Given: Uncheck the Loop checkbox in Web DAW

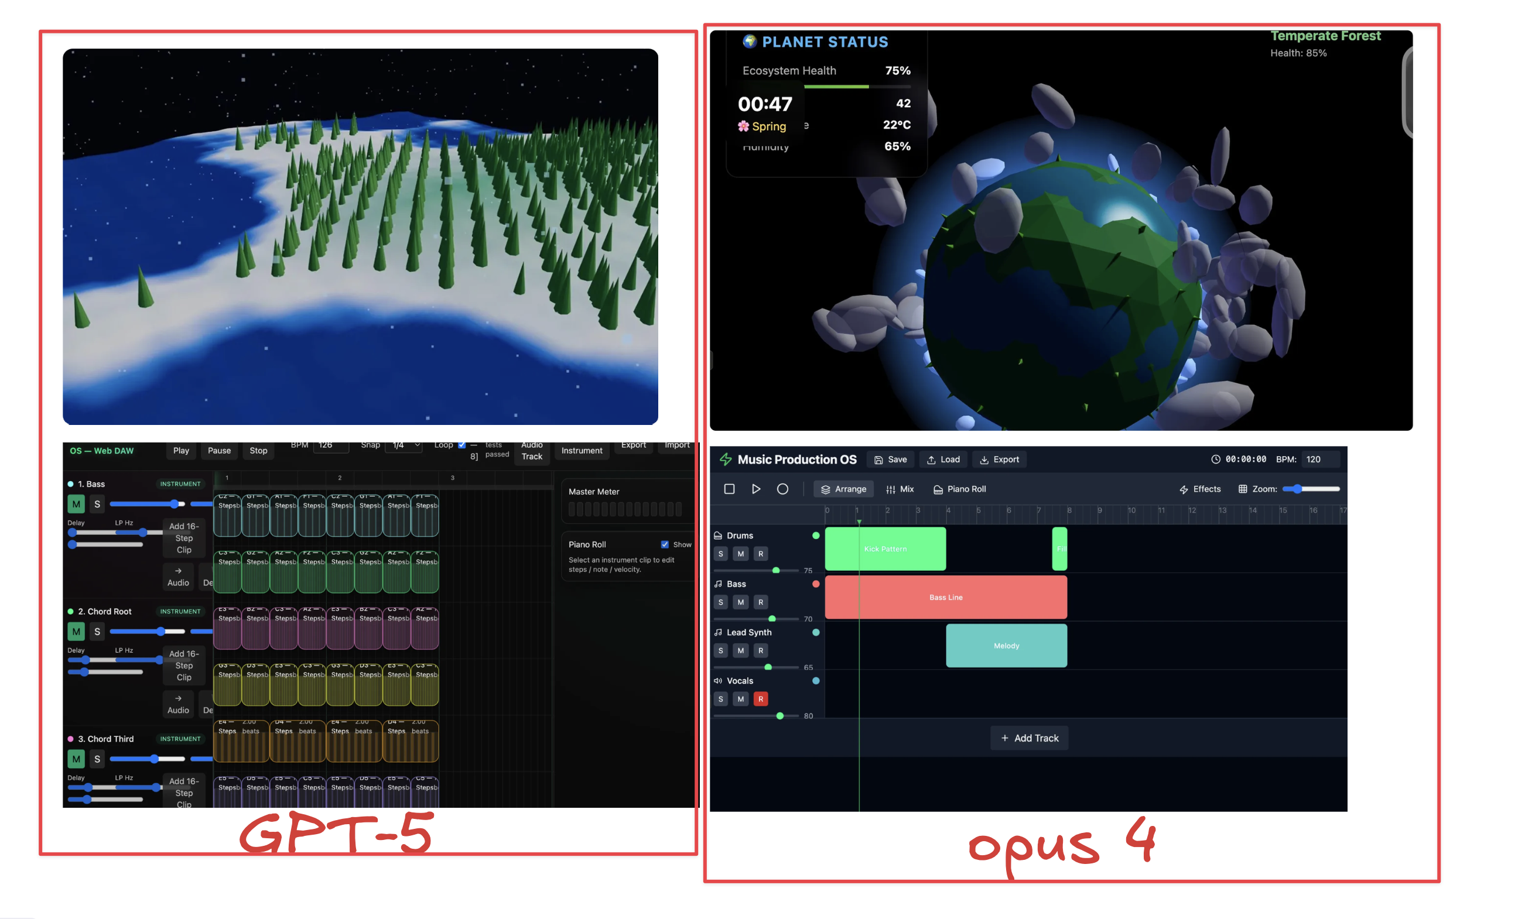Looking at the screenshot, I should [x=461, y=445].
